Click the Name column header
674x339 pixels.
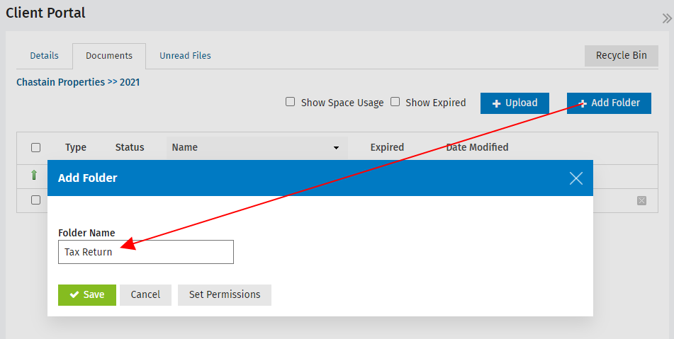[257, 148]
